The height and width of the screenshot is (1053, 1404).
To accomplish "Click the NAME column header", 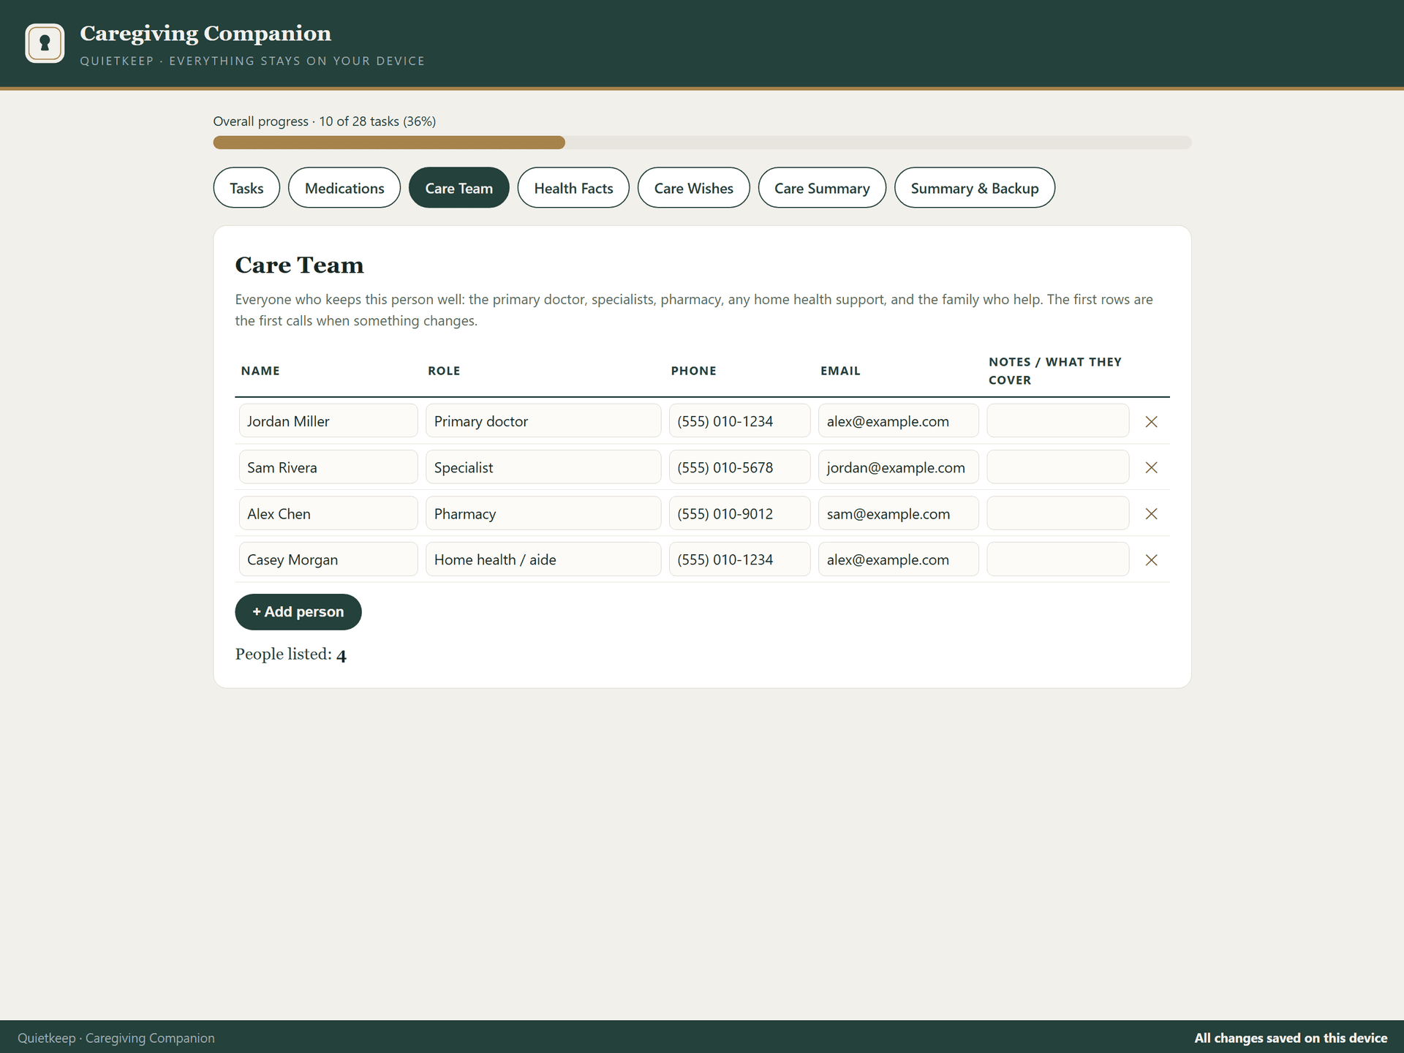I will pos(260,371).
